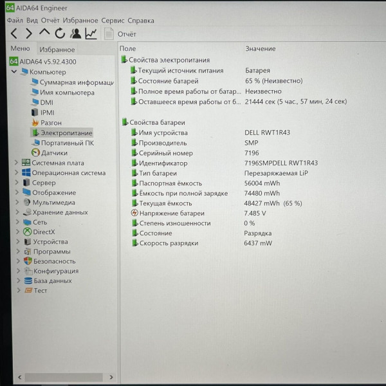Expand the Конфигурация tree node

tap(19, 271)
